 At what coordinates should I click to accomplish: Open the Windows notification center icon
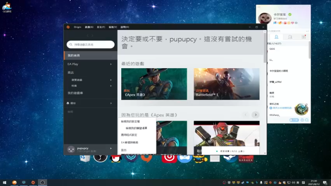[x=325, y=183]
